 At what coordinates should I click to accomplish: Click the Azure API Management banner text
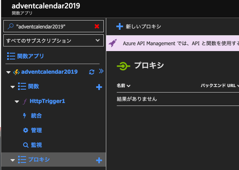click(181, 44)
